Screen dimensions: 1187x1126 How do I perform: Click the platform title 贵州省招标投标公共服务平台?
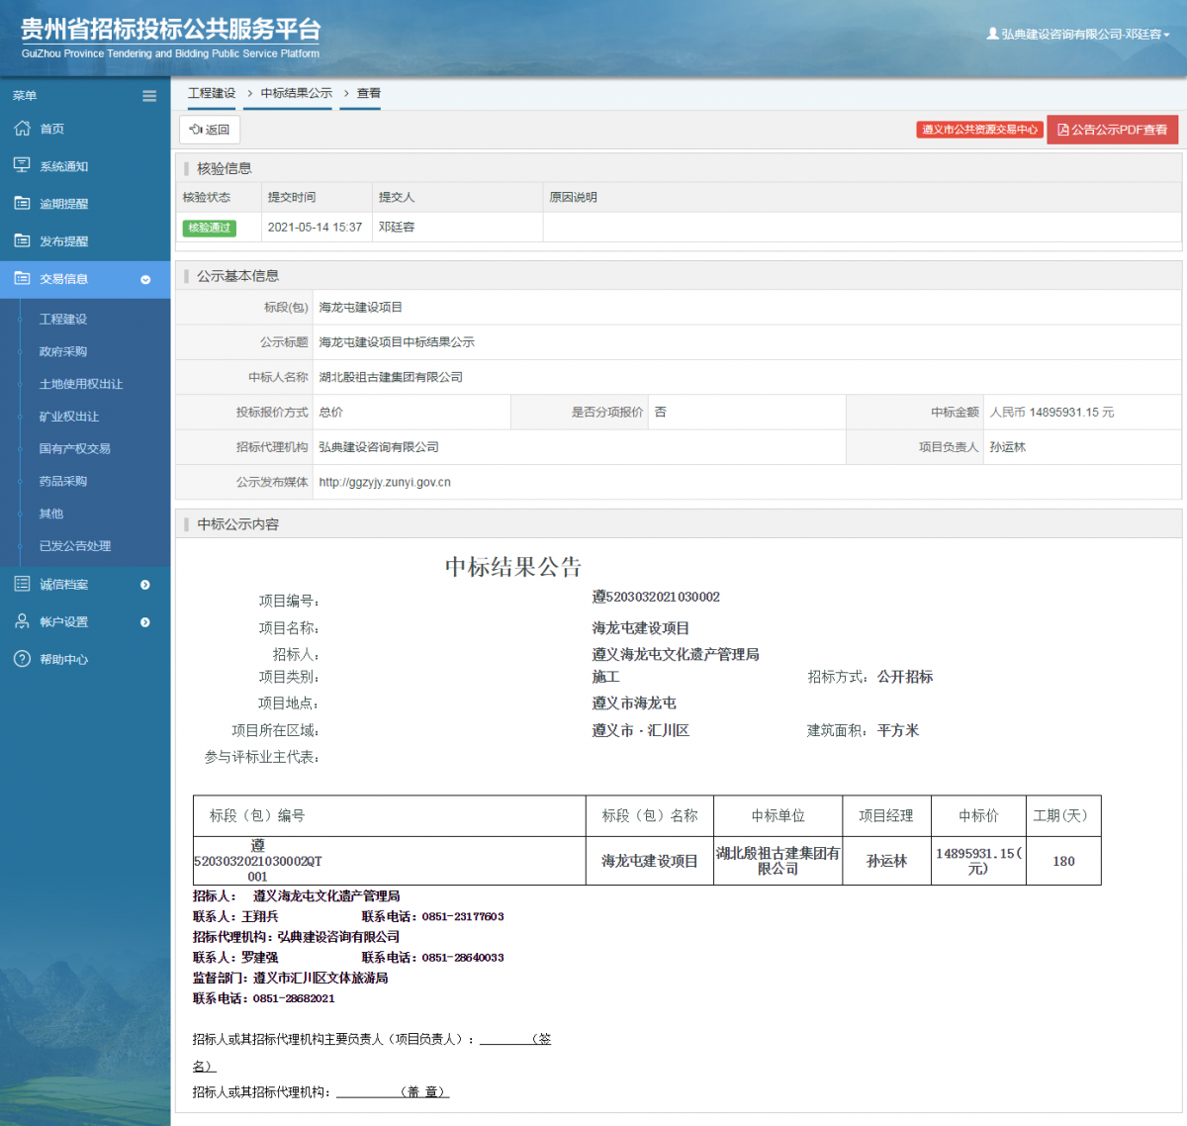point(171,30)
